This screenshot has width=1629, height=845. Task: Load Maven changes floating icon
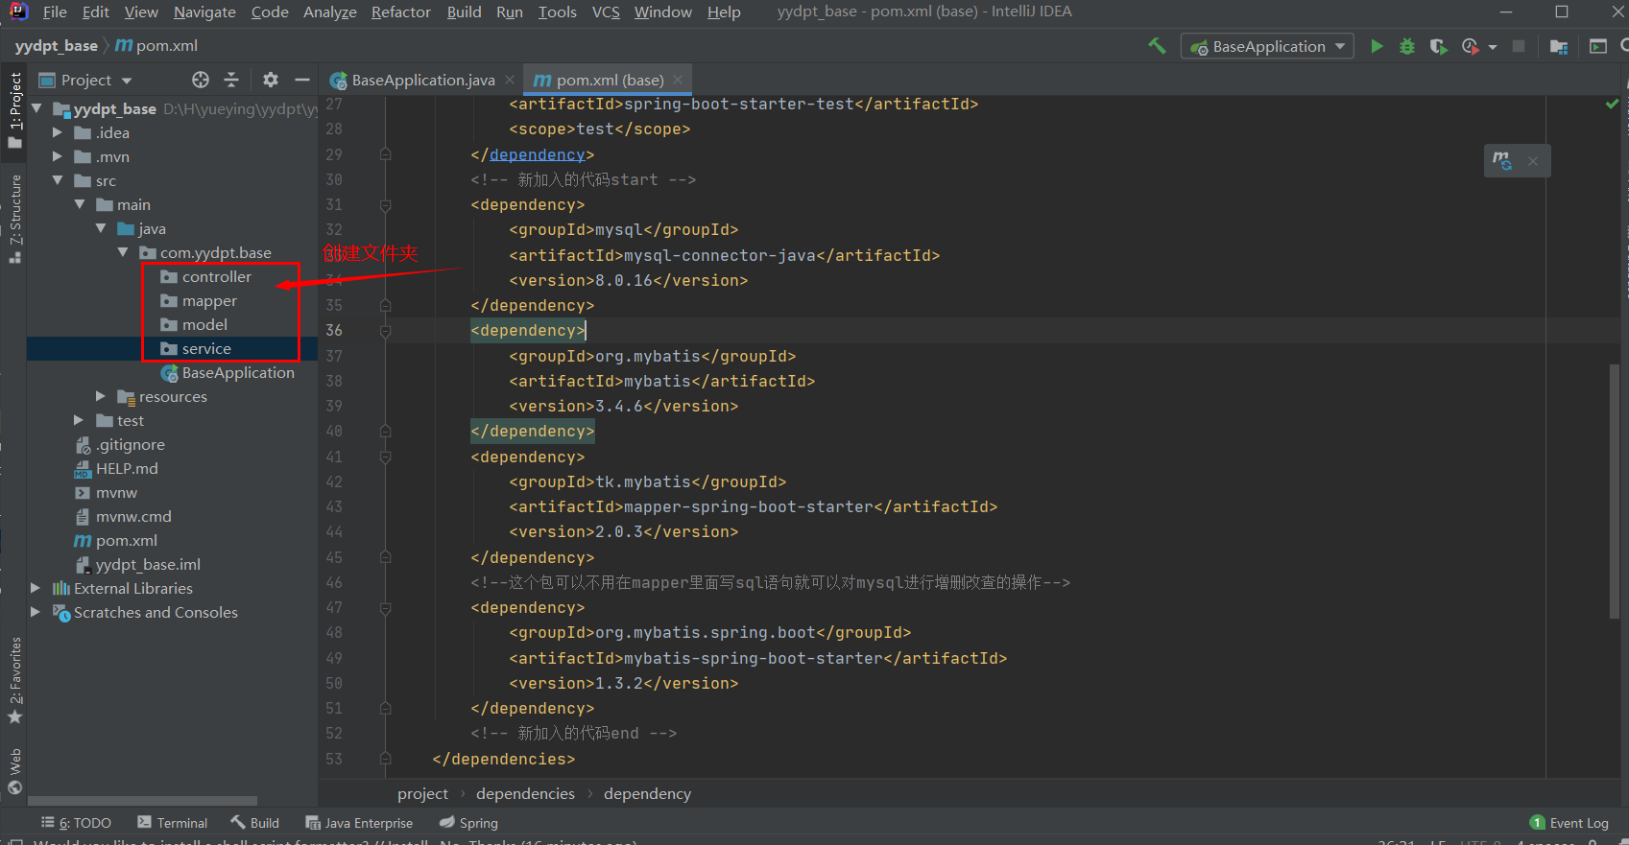[1502, 160]
